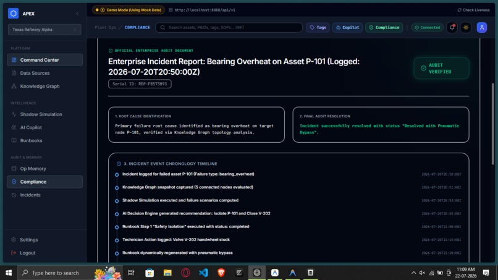Toggle Demo Mode mock data badge
The width and height of the screenshot is (498, 280).
[129, 10]
